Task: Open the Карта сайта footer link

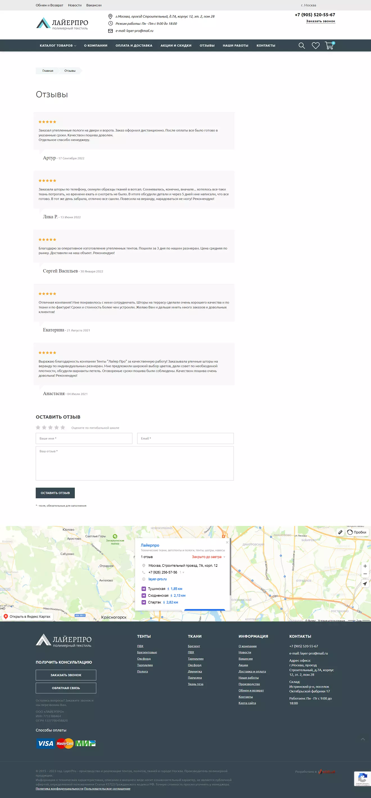Action: click(x=247, y=703)
